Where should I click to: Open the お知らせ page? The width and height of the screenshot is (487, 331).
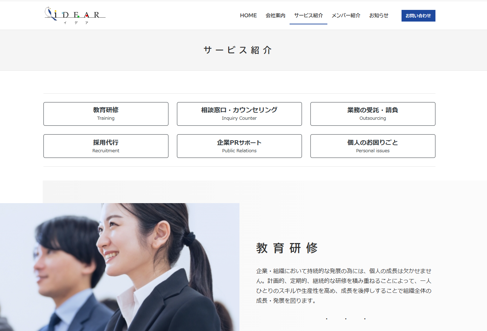(379, 16)
